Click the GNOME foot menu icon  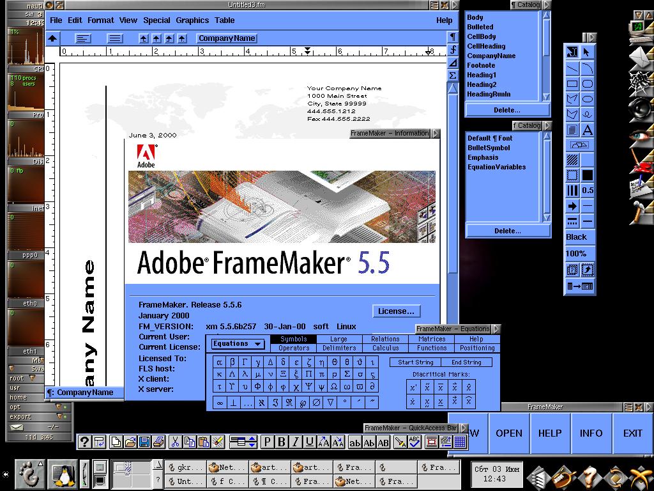pyautogui.click(x=29, y=474)
